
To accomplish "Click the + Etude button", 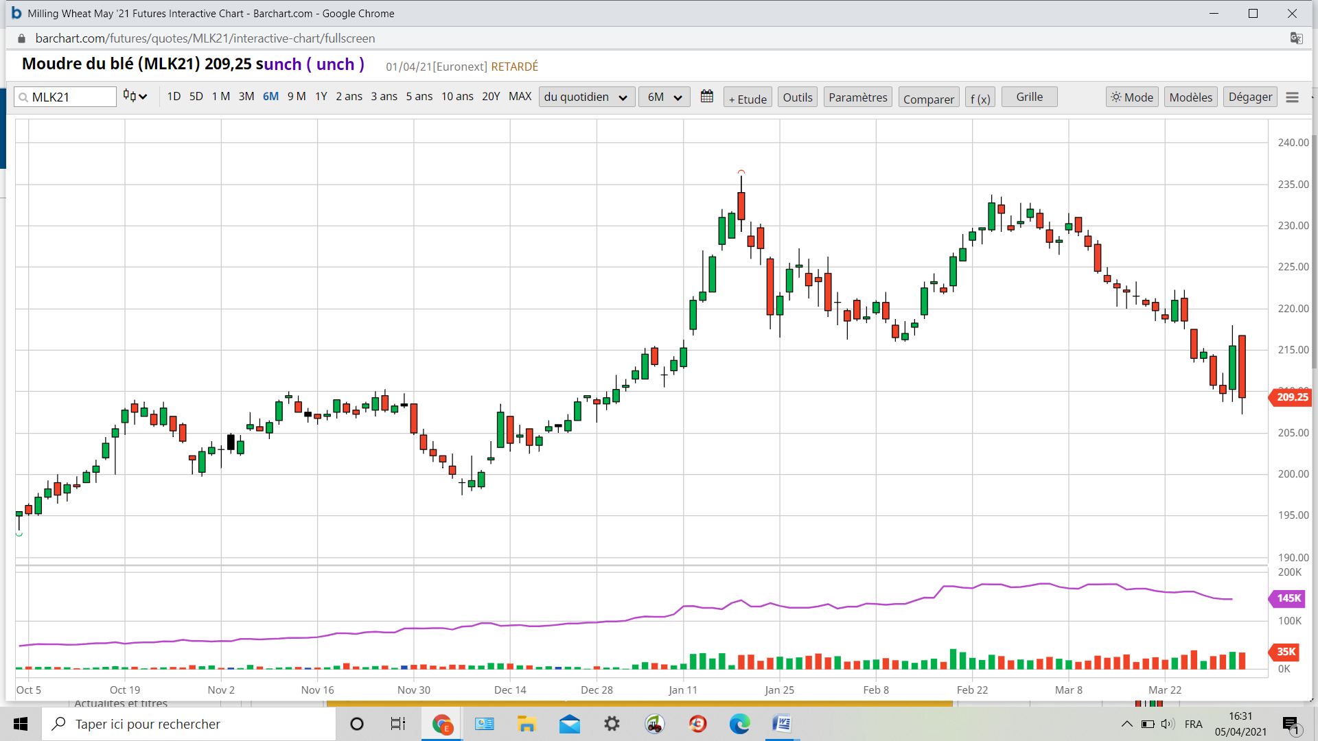I will coord(748,99).
